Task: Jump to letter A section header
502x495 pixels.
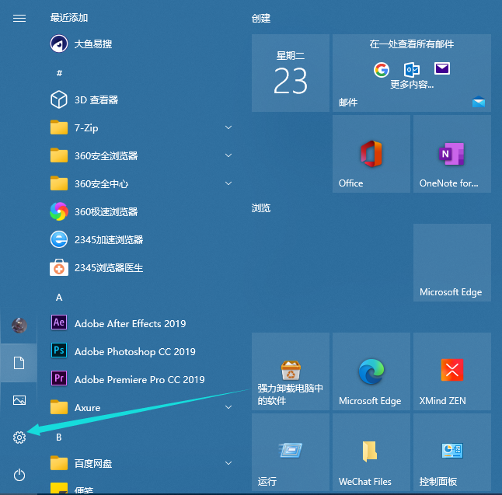Action: pos(59,297)
